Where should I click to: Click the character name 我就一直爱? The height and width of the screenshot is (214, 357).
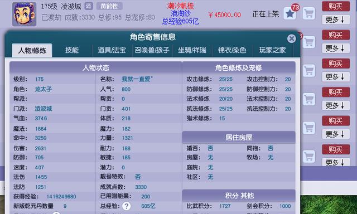tap(137, 79)
